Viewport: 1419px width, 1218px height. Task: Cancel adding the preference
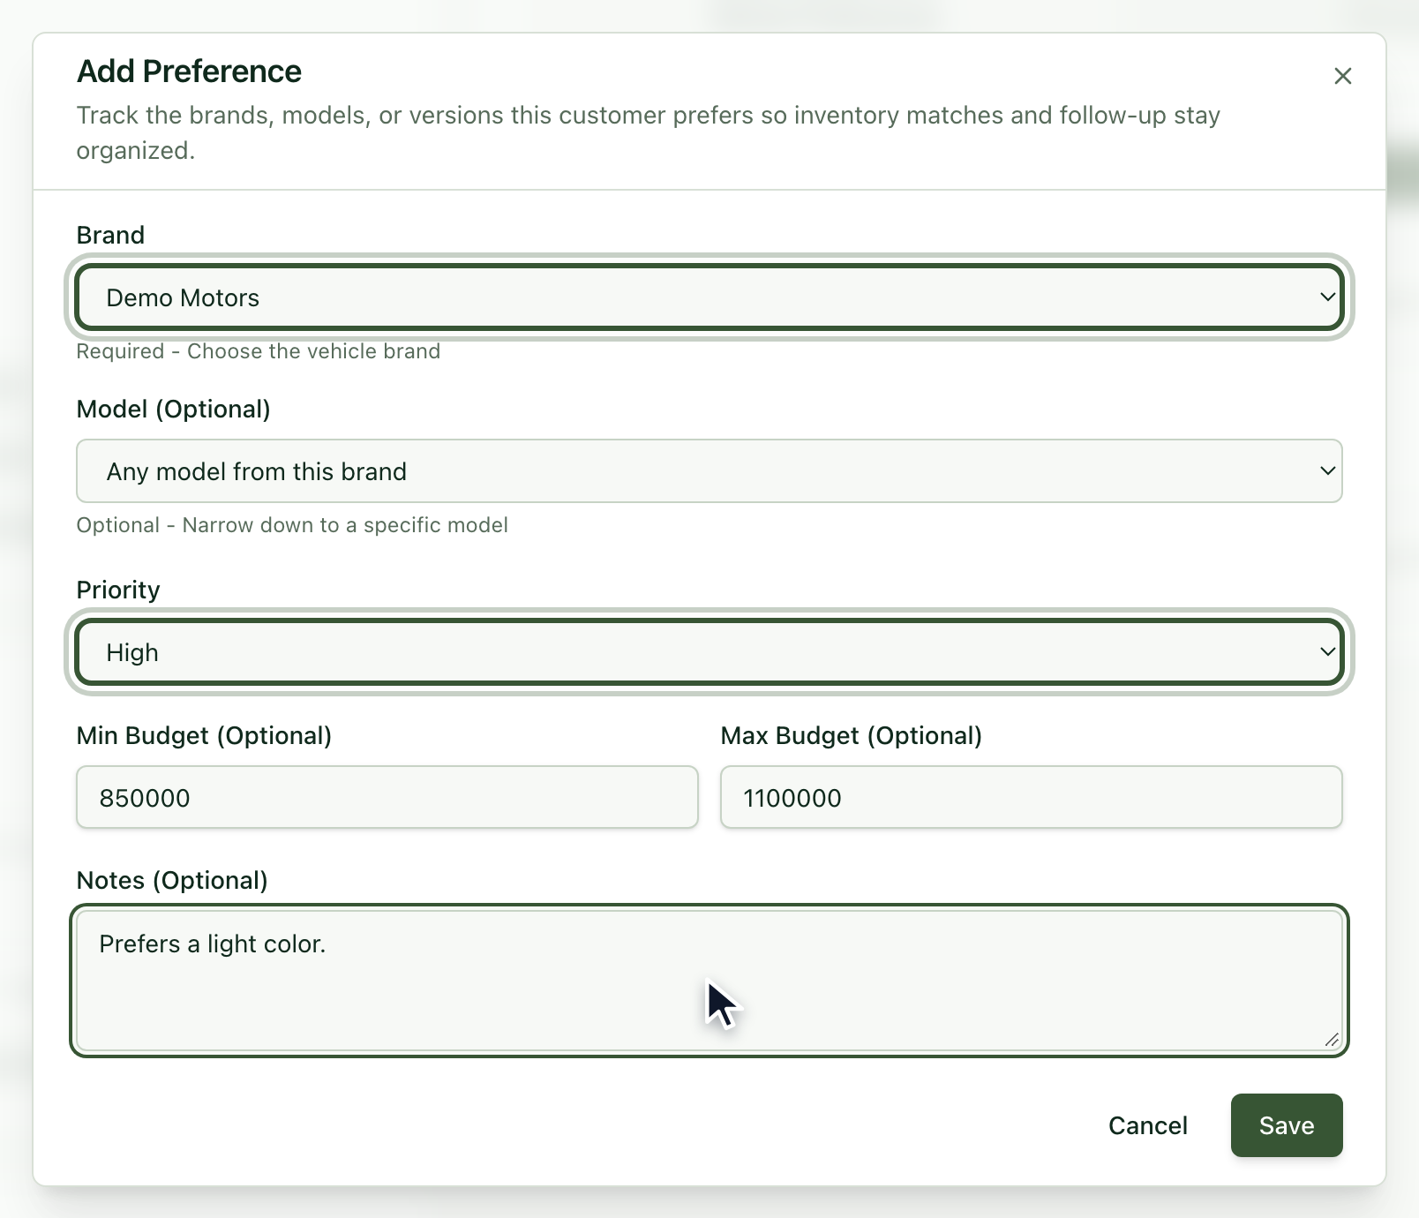point(1147,1125)
